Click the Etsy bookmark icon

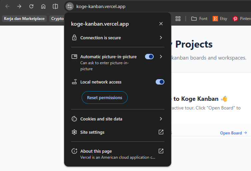click(215, 19)
